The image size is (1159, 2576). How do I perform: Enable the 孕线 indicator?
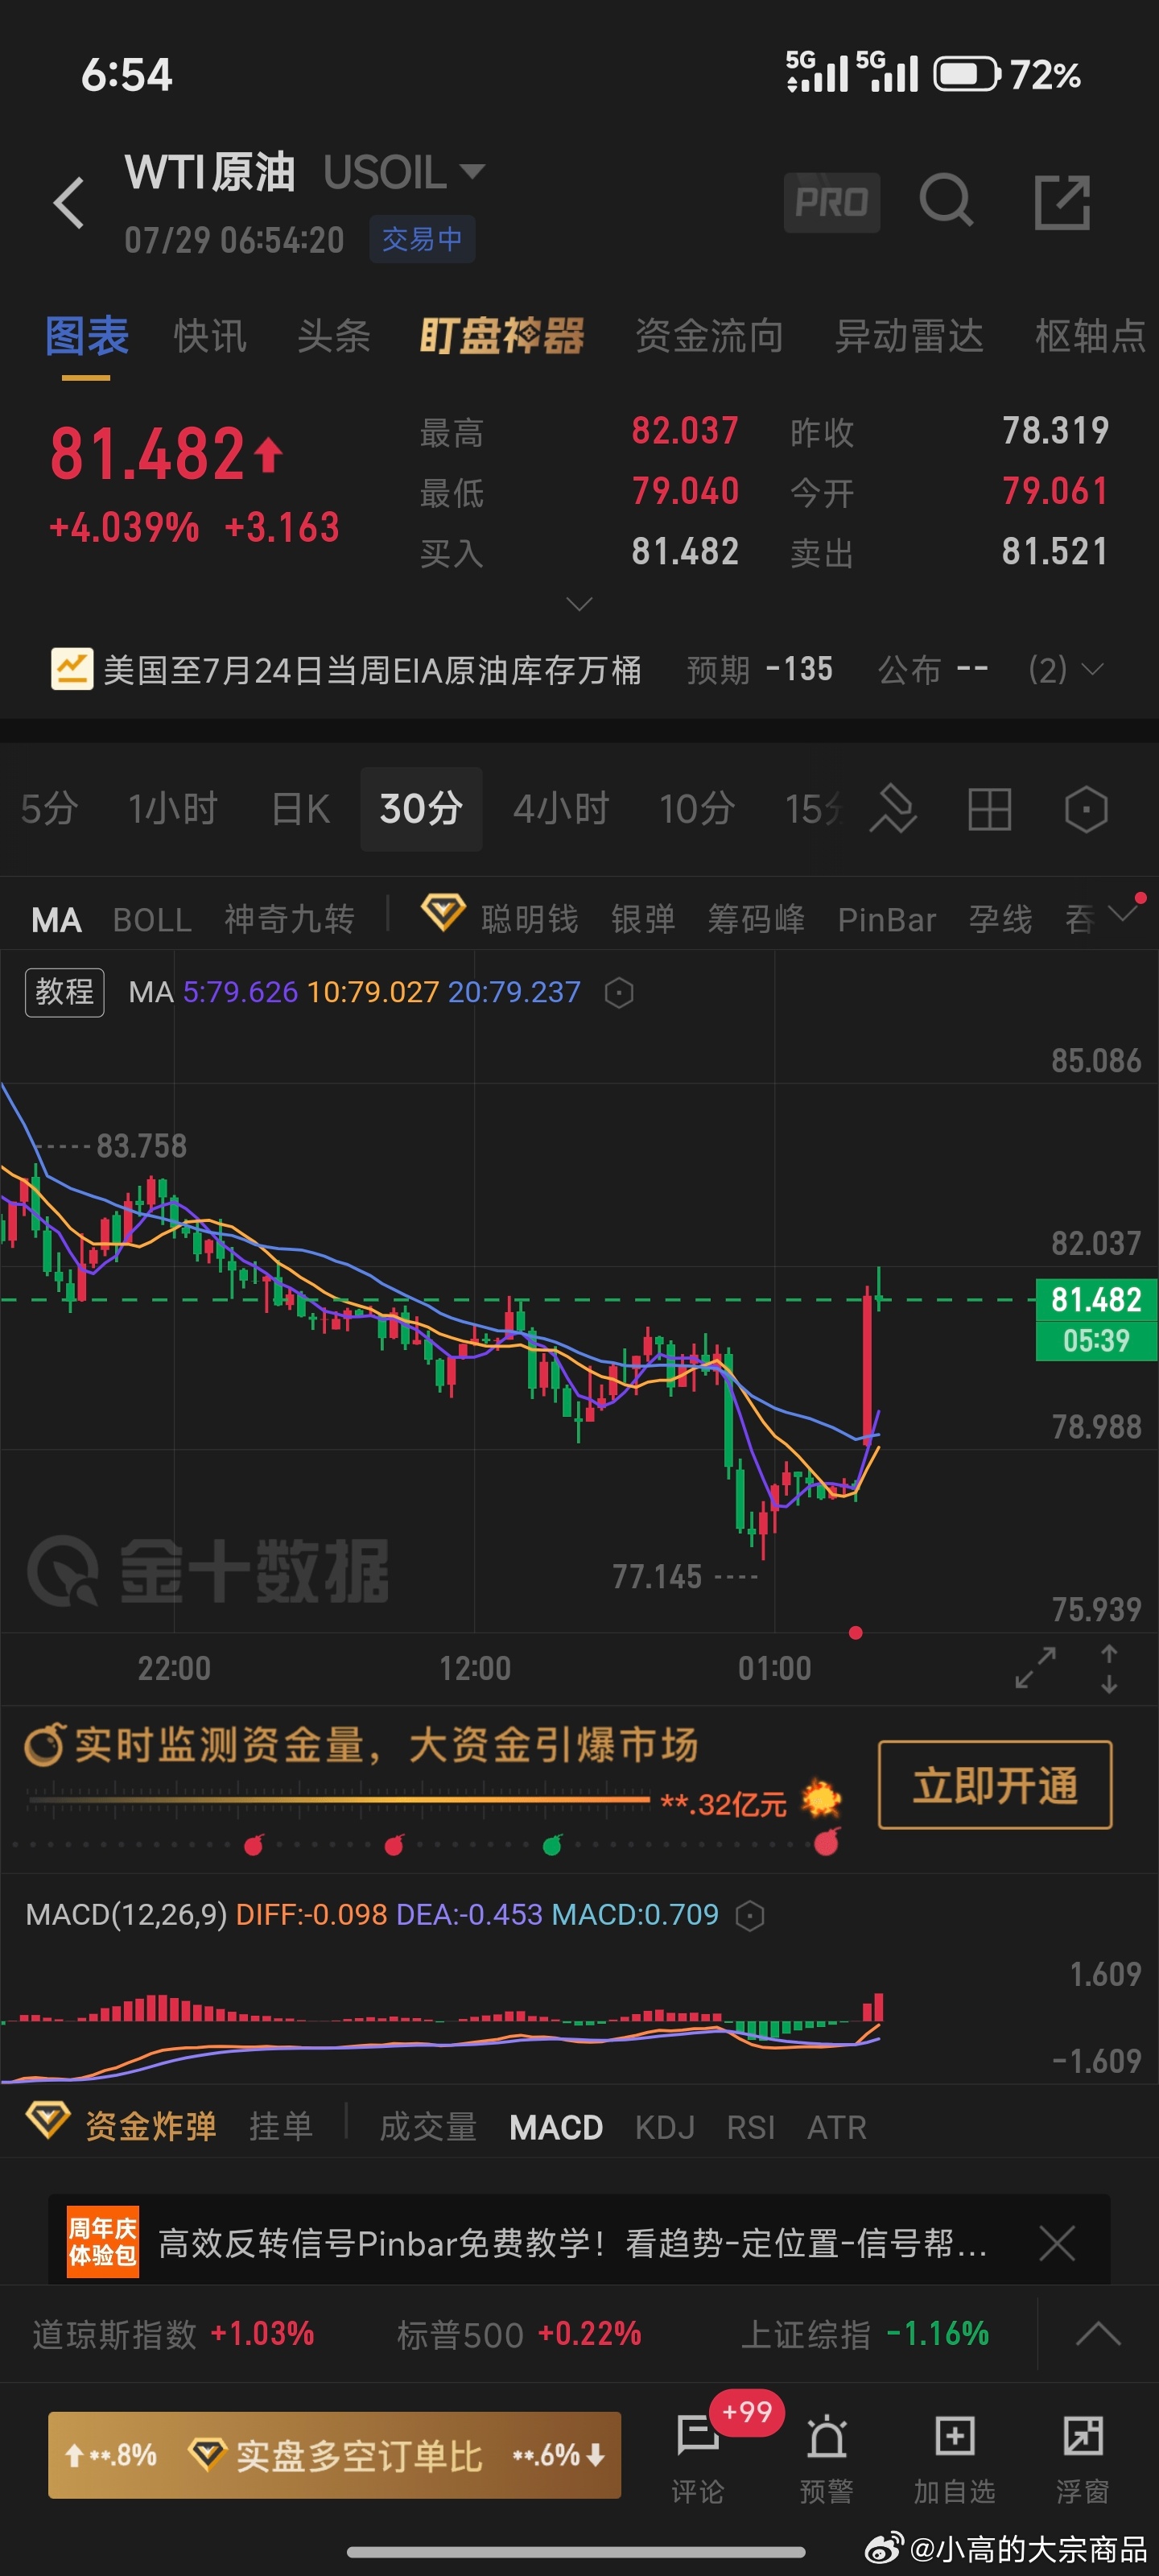(1000, 919)
